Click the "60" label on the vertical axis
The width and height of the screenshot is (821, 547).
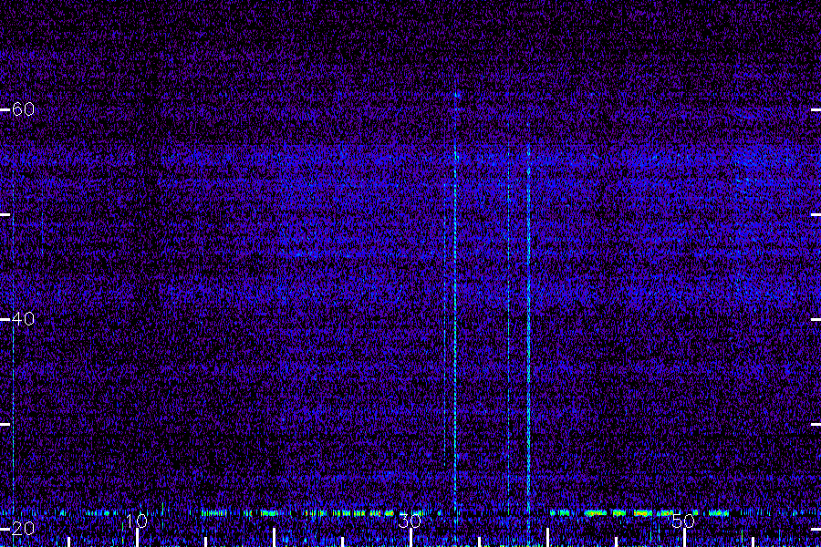[23, 108]
